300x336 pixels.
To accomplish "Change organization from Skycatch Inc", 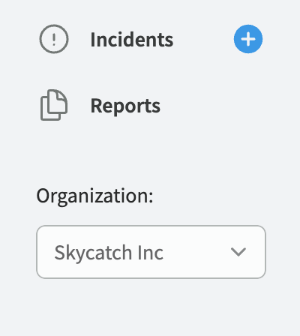I will 151,252.
